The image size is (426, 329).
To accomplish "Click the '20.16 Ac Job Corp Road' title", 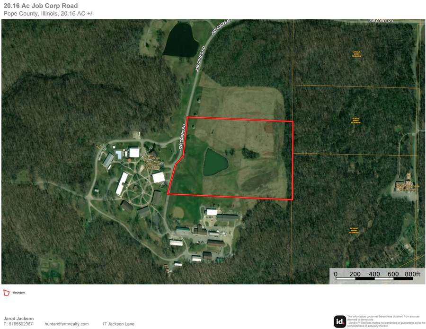I will pyautogui.click(x=41, y=6).
